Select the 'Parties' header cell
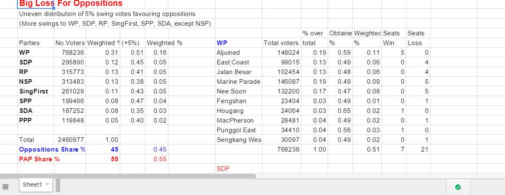Viewport: 505px width, 195px height. point(36,43)
